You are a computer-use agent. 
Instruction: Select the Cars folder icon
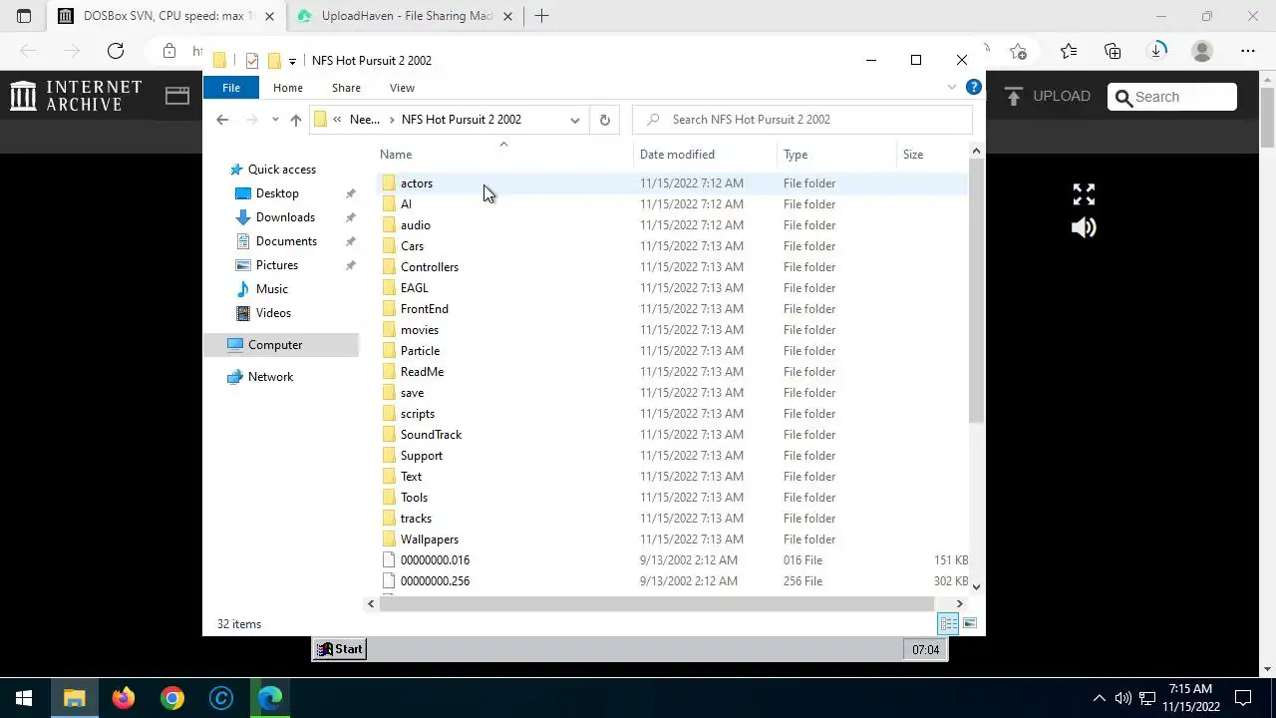tap(389, 246)
